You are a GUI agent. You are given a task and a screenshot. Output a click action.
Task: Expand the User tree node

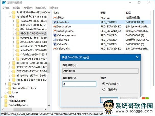pos(6,92)
